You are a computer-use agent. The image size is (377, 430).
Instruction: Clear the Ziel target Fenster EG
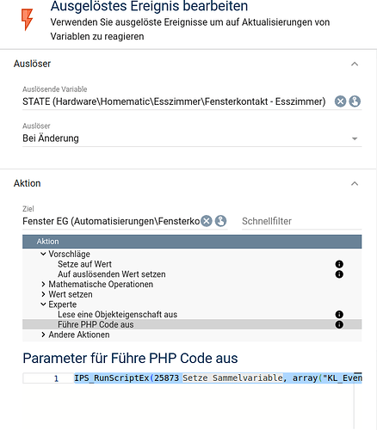pos(207,221)
